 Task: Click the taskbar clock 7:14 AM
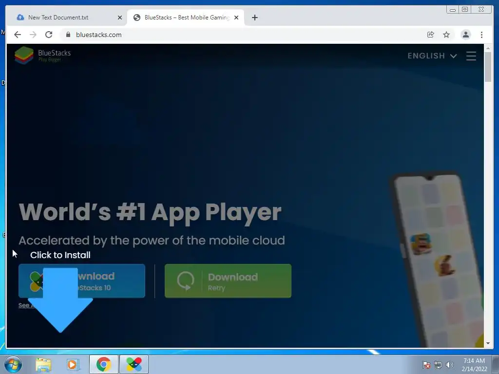pos(474,364)
